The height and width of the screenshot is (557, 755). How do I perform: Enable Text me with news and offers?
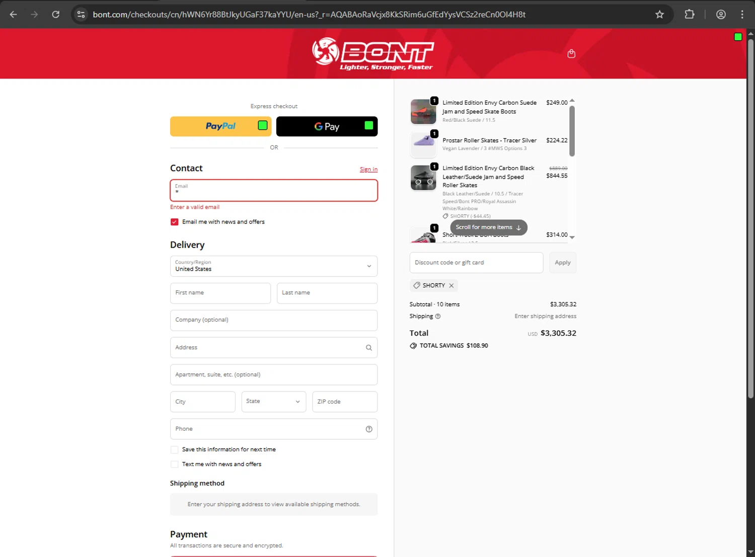point(175,464)
